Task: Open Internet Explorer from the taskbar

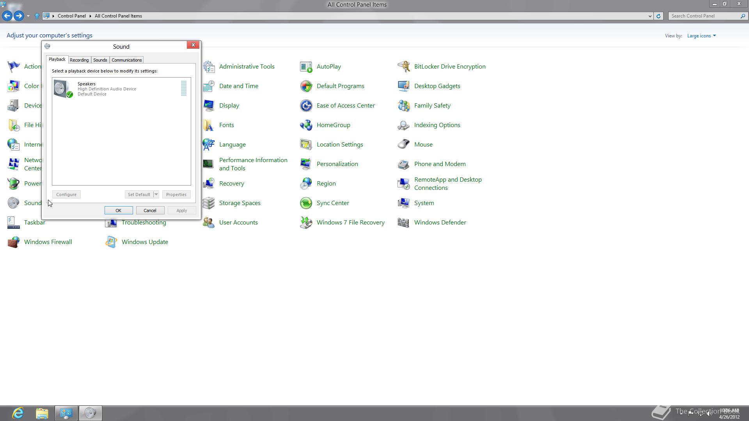Action: click(x=18, y=413)
